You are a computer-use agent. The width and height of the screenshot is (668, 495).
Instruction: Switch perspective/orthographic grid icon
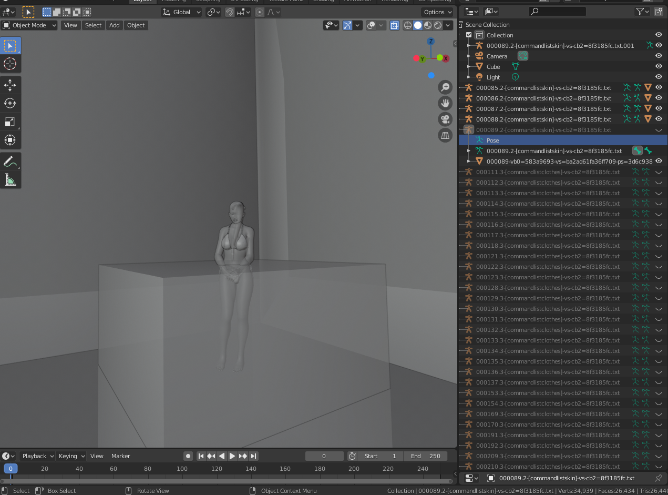[x=445, y=135]
